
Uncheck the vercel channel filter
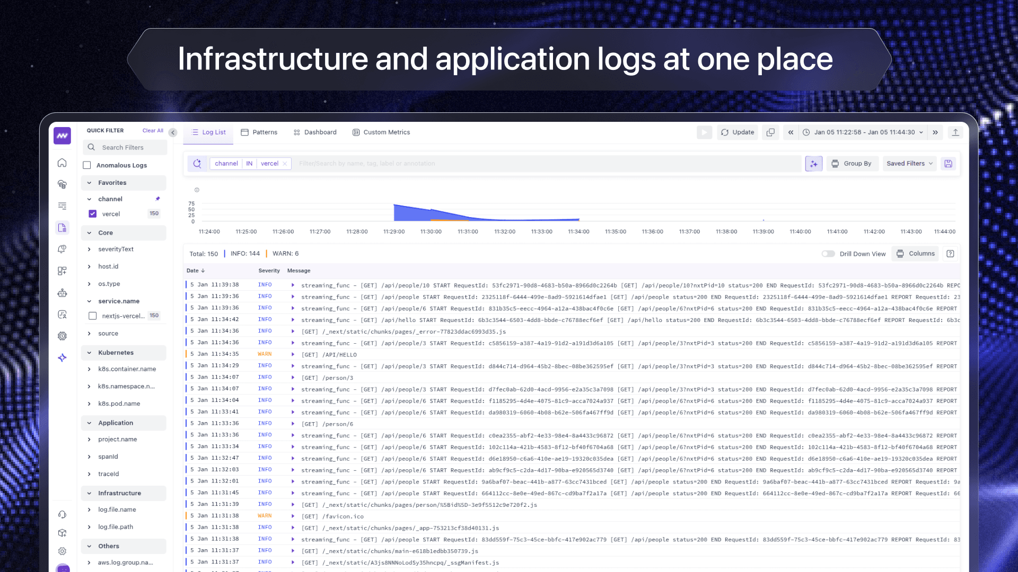pyautogui.click(x=93, y=214)
